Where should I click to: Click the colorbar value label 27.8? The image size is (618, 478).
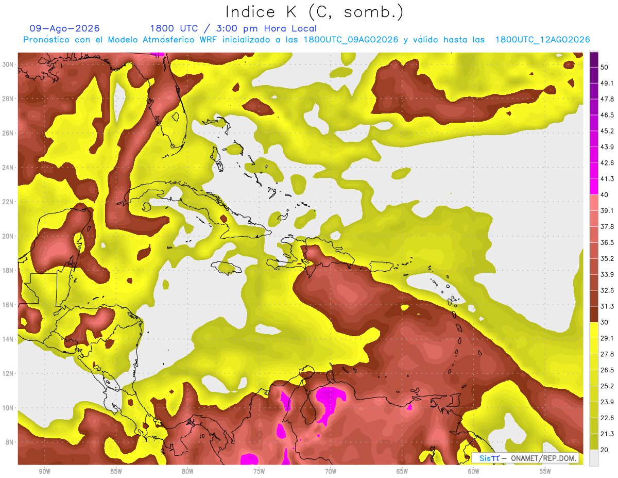tap(607, 354)
